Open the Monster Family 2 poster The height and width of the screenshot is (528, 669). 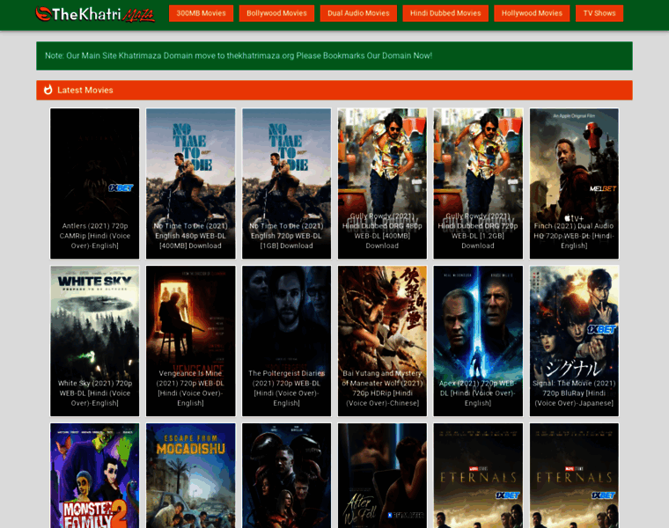click(x=95, y=475)
